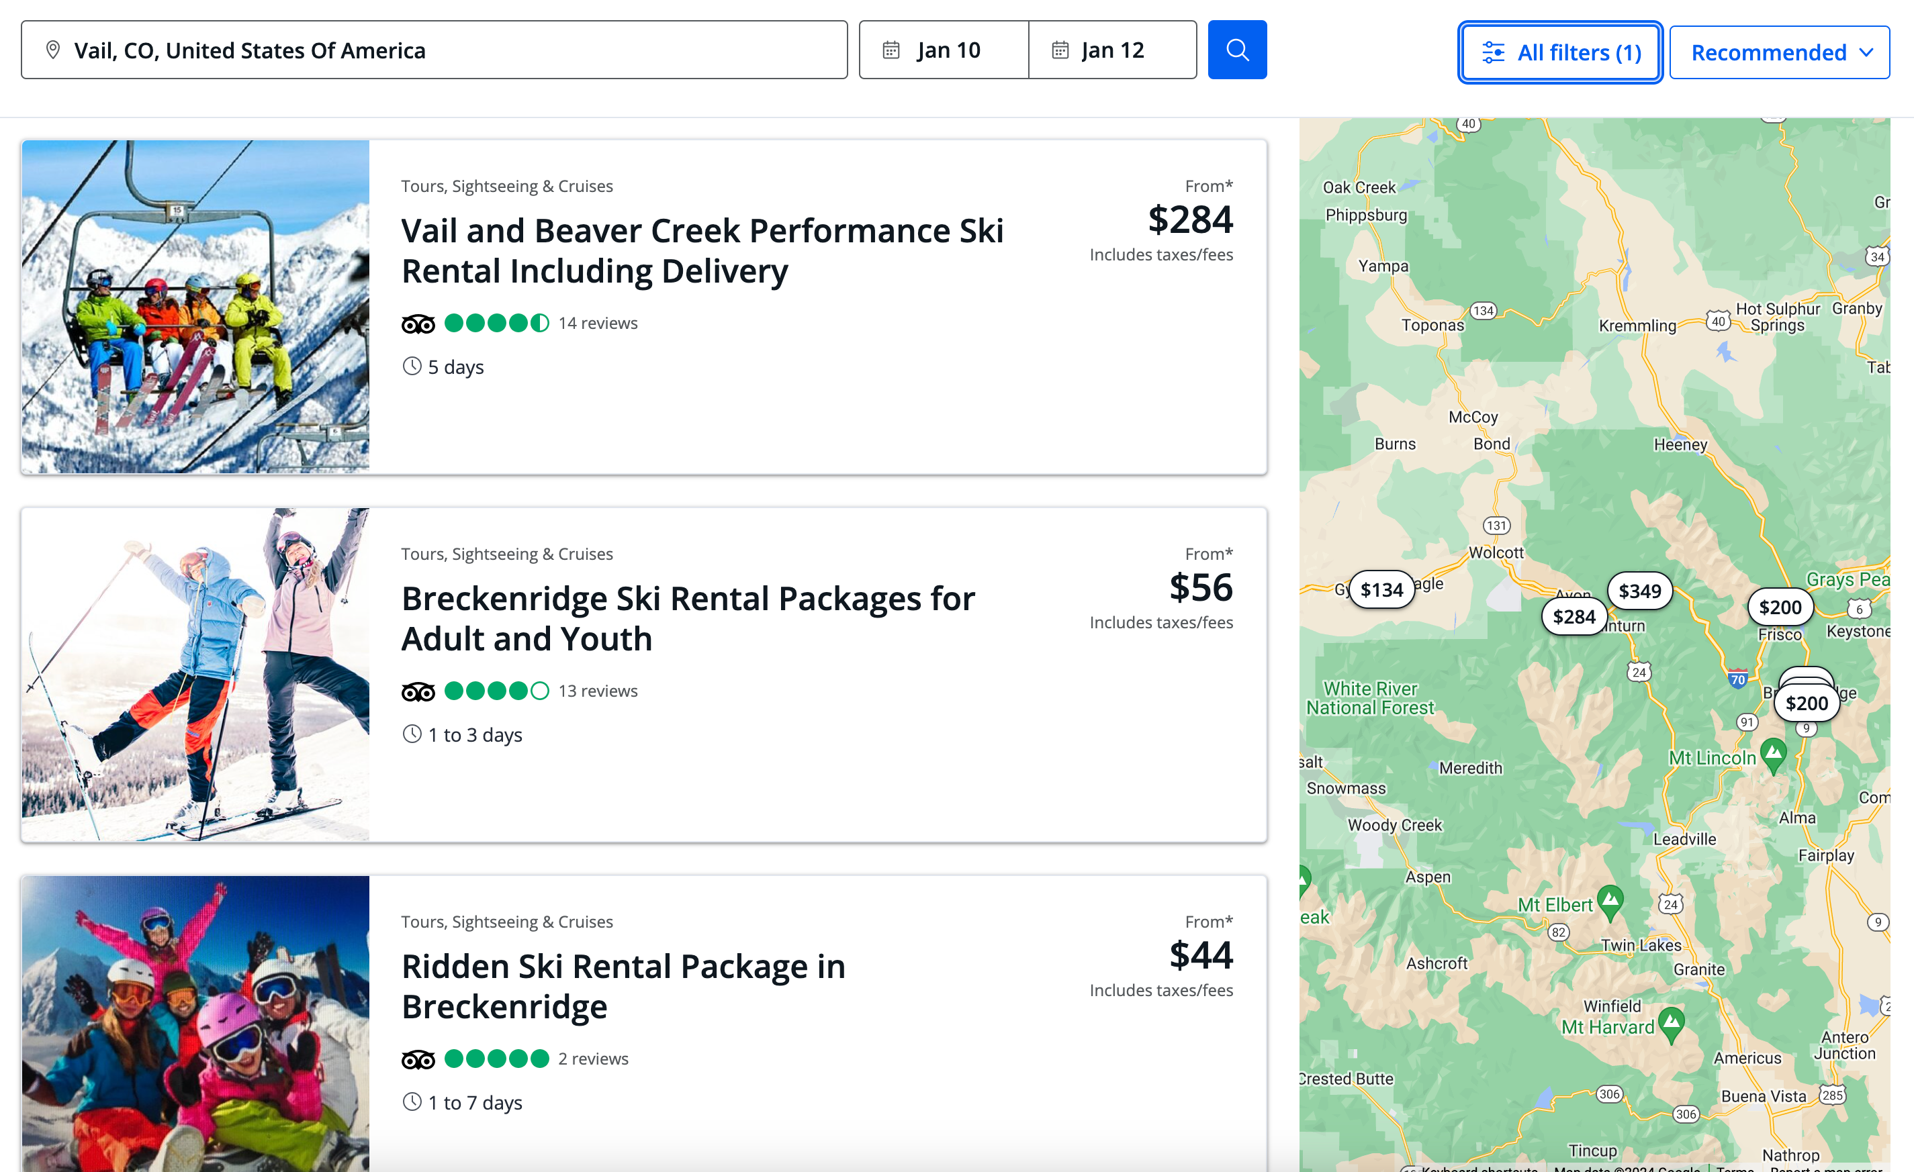
Task: Click Tripadvisor owl logo on Vail ski rental
Action: (x=418, y=324)
